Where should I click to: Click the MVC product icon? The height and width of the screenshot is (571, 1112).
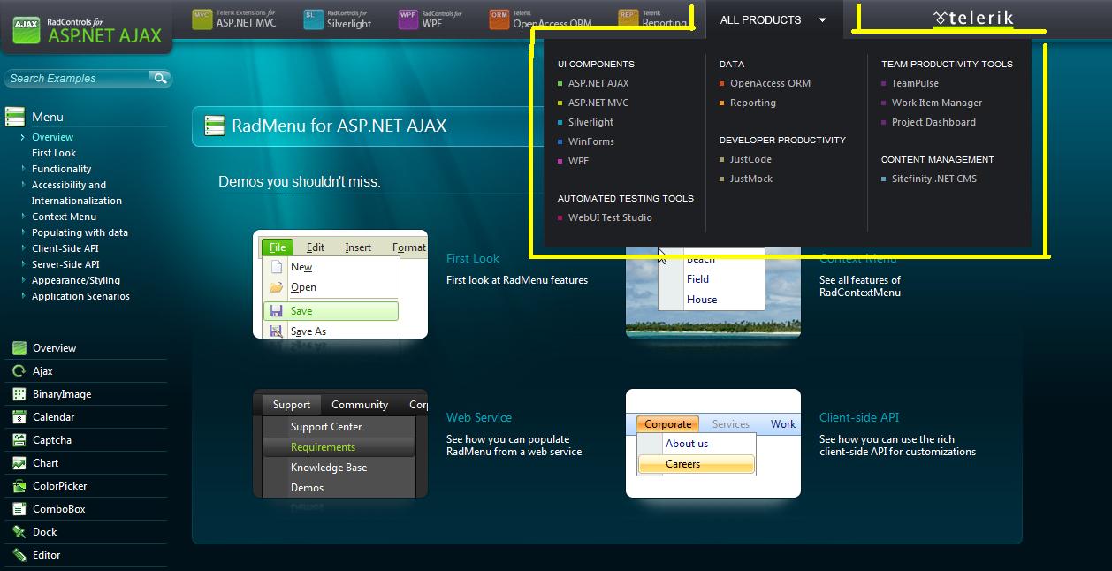click(202, 19)
